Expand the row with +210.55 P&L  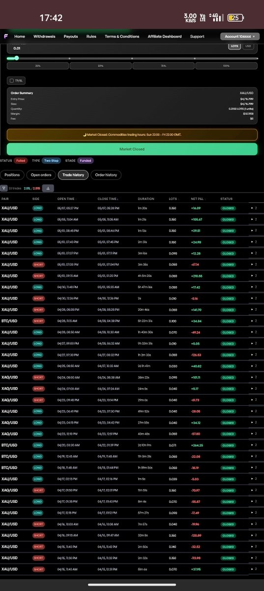pos(255,276)
